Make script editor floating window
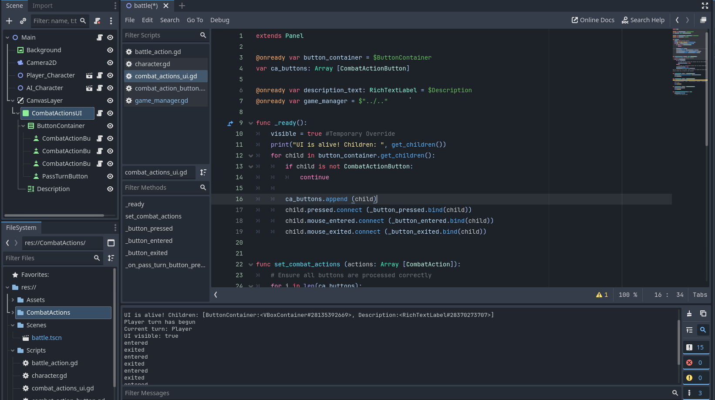Image resolution: width=715 pixels, height=400 pixels. tap(703, 20)
